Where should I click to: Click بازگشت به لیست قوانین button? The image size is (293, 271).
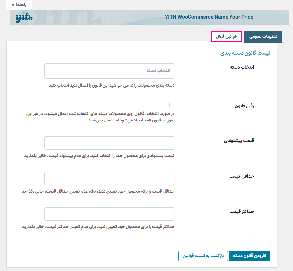(x=203, y=256)
